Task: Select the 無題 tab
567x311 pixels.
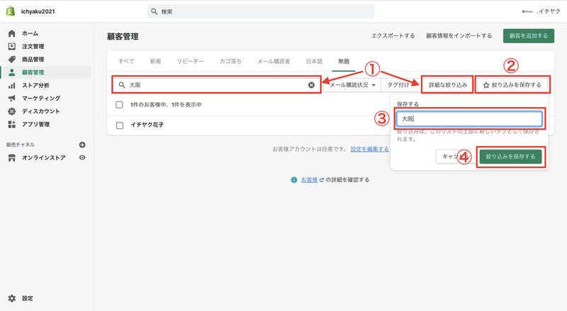Action: click(344, 62)
